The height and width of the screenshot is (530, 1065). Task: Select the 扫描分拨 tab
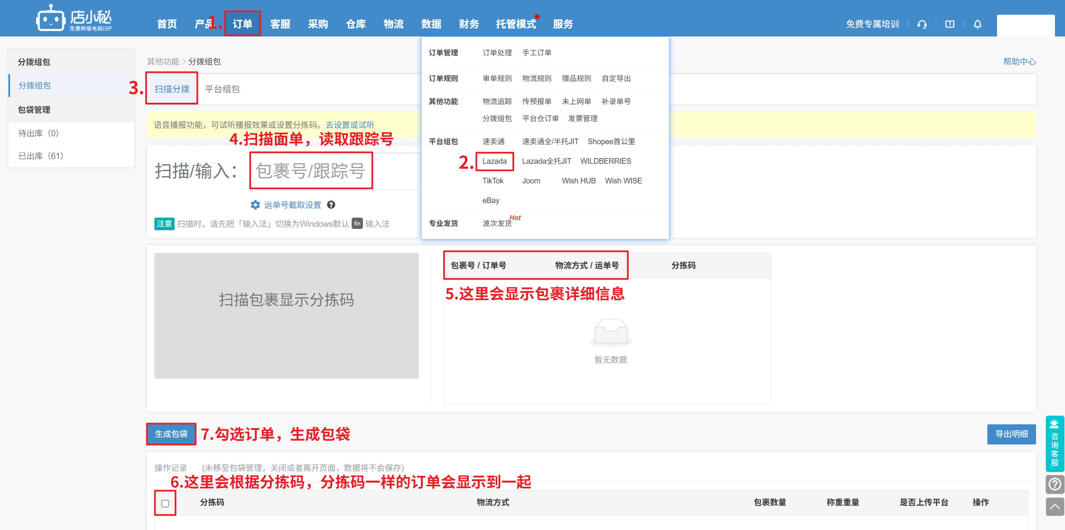tap(172, 89)
